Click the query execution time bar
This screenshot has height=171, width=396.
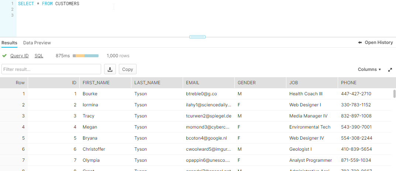pos(86,56)
